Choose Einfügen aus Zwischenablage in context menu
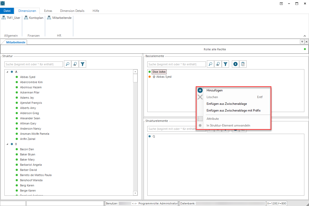 coord(233,104)
